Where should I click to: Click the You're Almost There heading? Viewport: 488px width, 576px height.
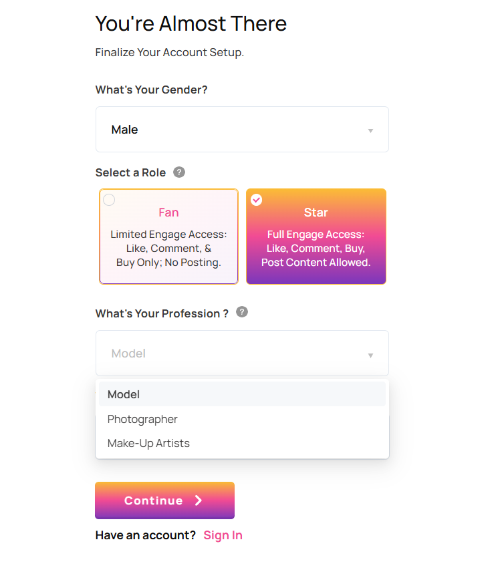191,24
